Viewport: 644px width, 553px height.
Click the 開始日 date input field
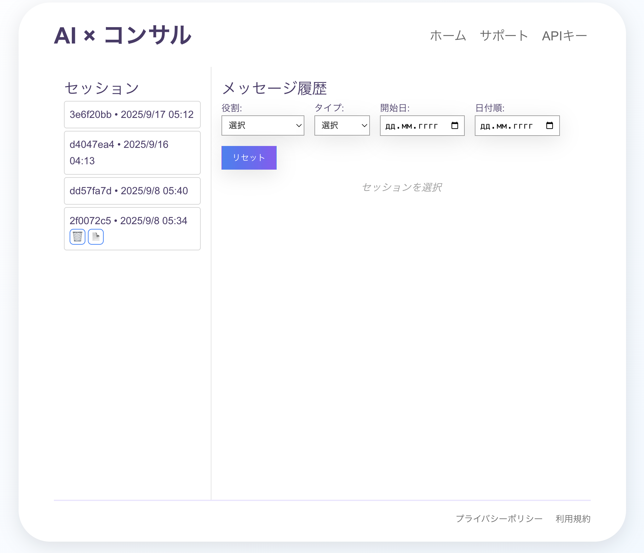click(413, 125)
